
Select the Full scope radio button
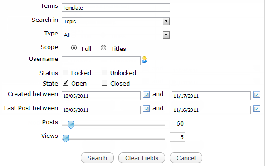pos(74,48)
